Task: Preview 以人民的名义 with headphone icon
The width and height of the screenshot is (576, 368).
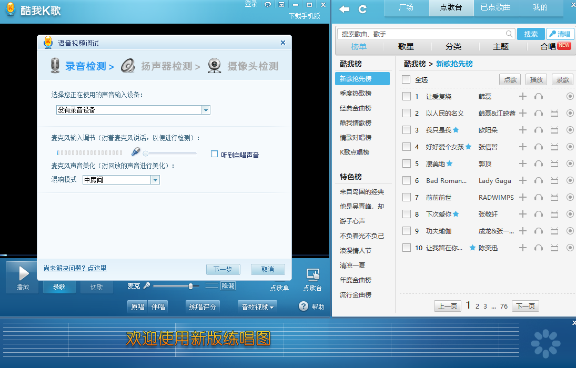Action: tap(538, 113)
